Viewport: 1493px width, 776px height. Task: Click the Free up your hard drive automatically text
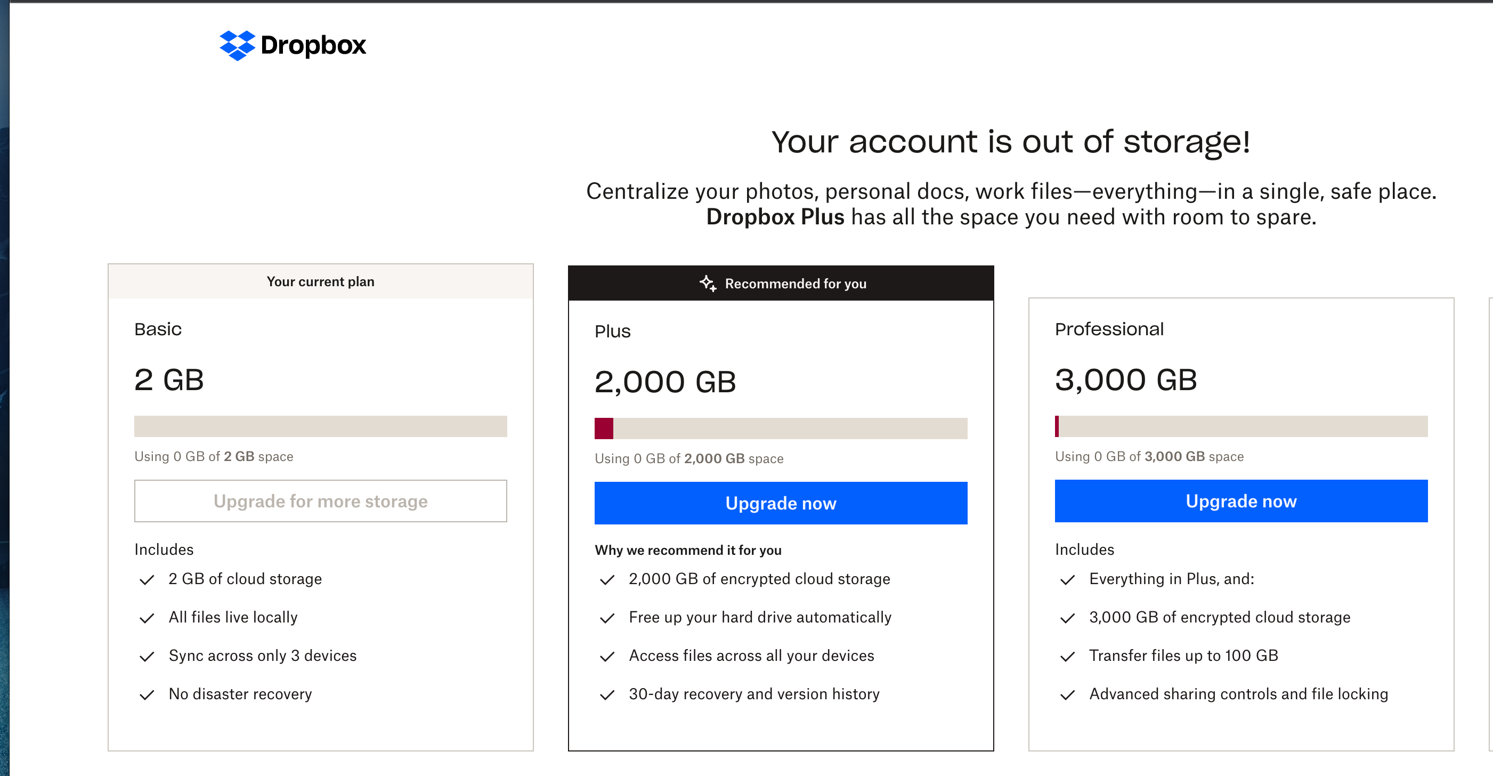[760, 617]
